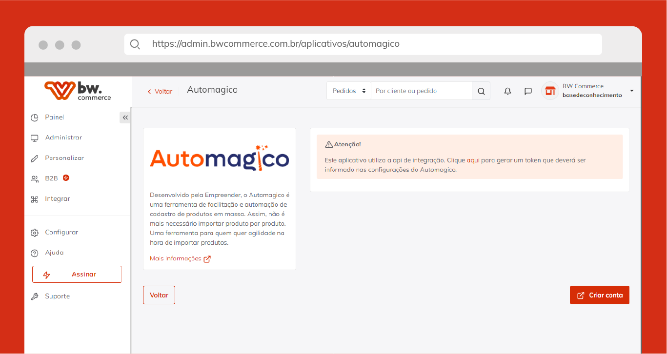Click the bw.commerce logo
The width and height of the screenshot is (667, 354).
(78, 91)
